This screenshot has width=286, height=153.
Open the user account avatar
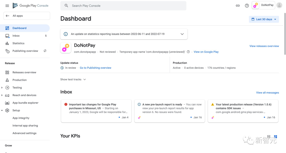279,5
